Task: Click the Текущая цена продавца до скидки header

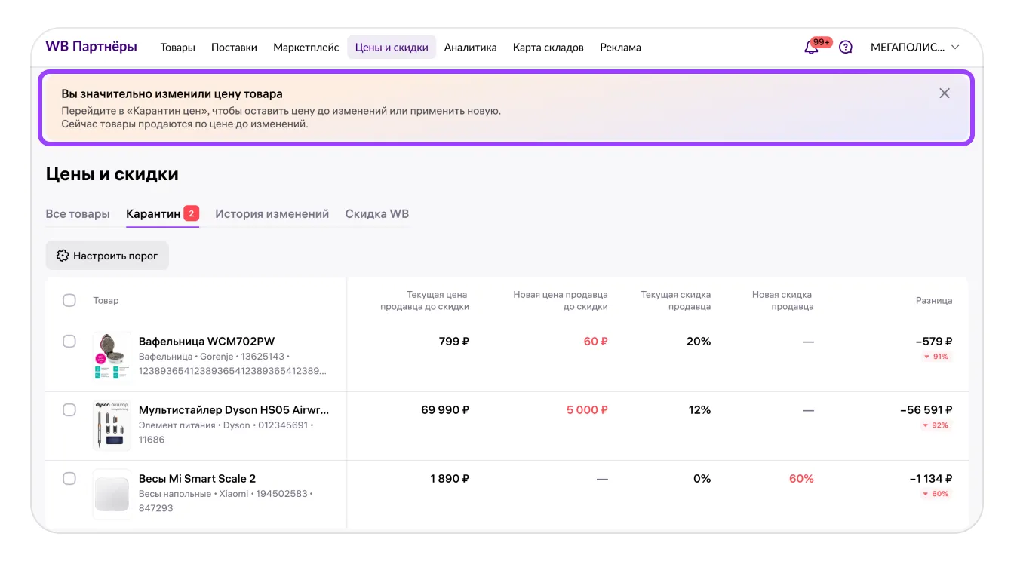Action: [425, 301]
